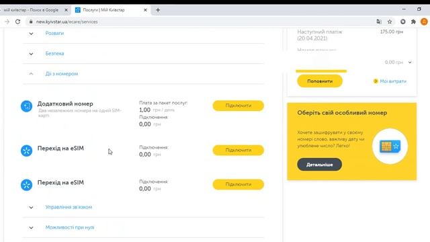This screenshot has width=430, height=242.
Task: Expand the Управління зв'язком chevron
Action: (32, 208)
